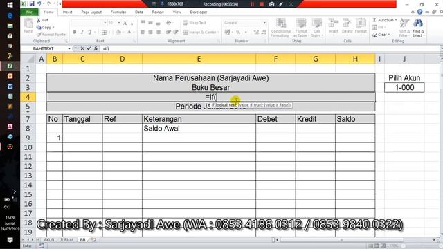Image resolution: width=443 pixels, height=249 pixels.
Task: Toggle Align Text Left
Action: (x=143, y=33)
